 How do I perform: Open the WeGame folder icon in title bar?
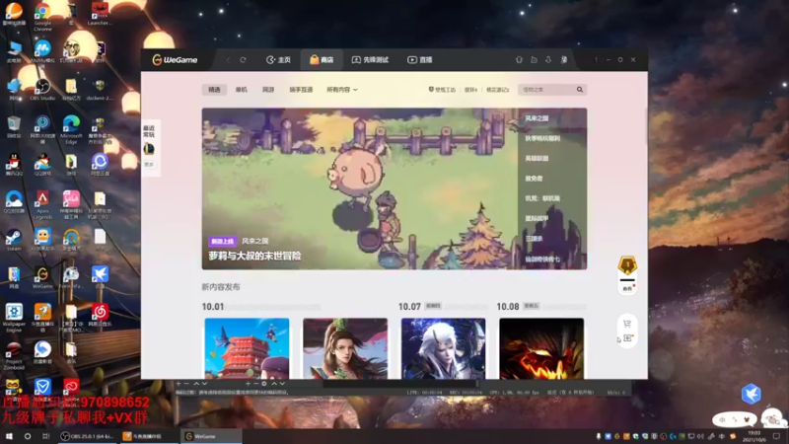(534, 60)
